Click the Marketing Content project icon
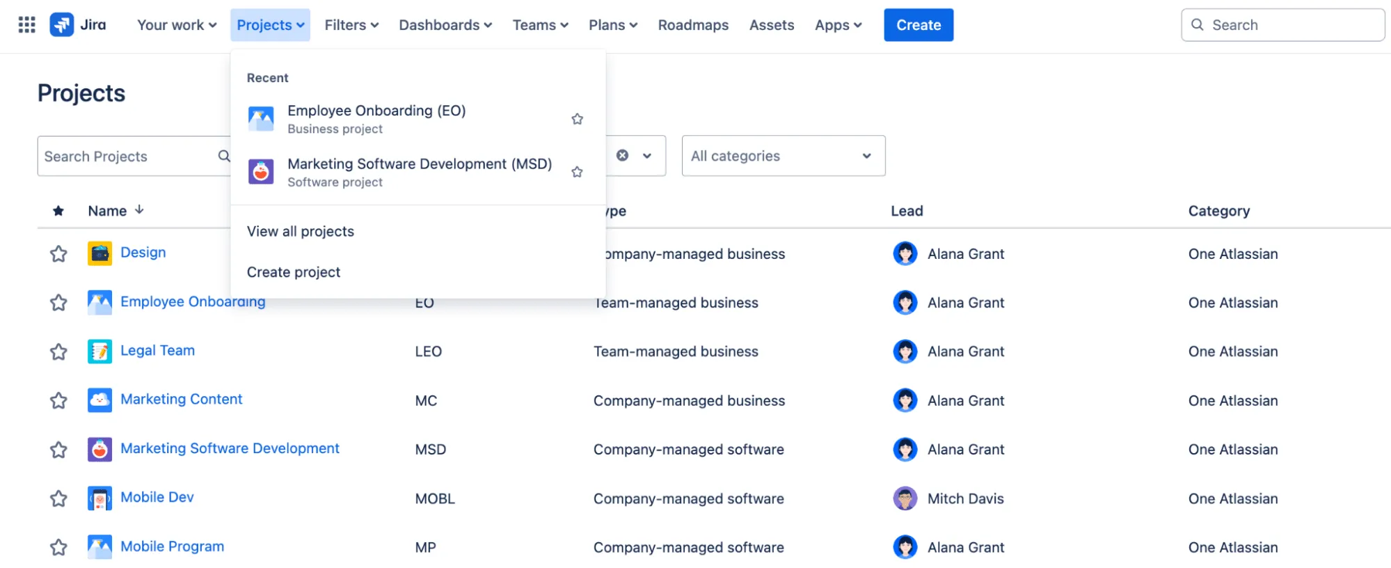The image size is (1391, 568). (100, 400)
